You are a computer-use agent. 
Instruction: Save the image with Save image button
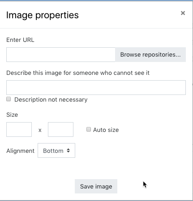(96, 186)
